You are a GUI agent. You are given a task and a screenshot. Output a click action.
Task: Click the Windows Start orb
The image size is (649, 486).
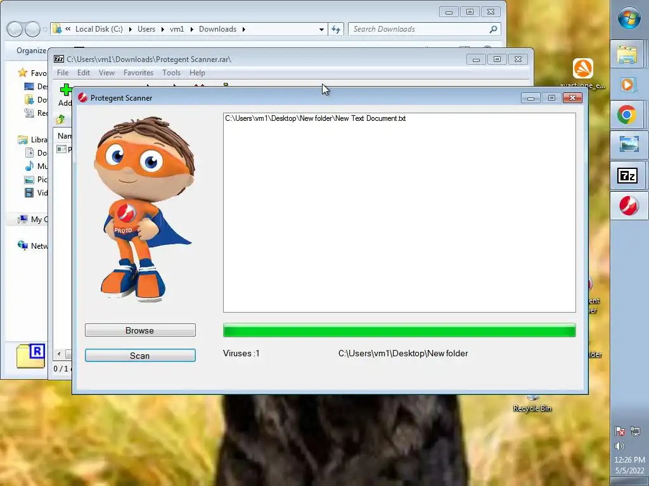click(x=629, y=18)
